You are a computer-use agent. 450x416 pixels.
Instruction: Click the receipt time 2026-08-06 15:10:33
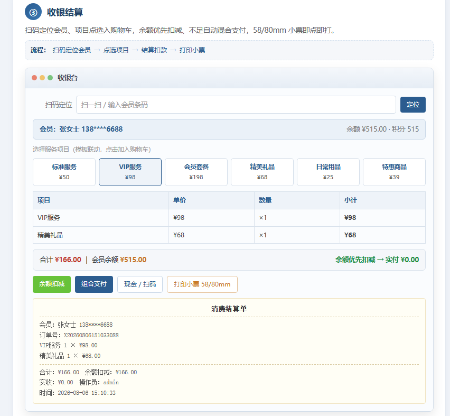point(87,393)
